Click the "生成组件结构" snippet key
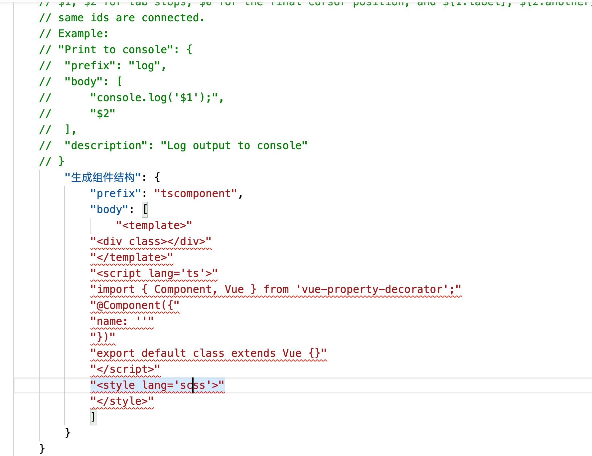 pos(103,177)
